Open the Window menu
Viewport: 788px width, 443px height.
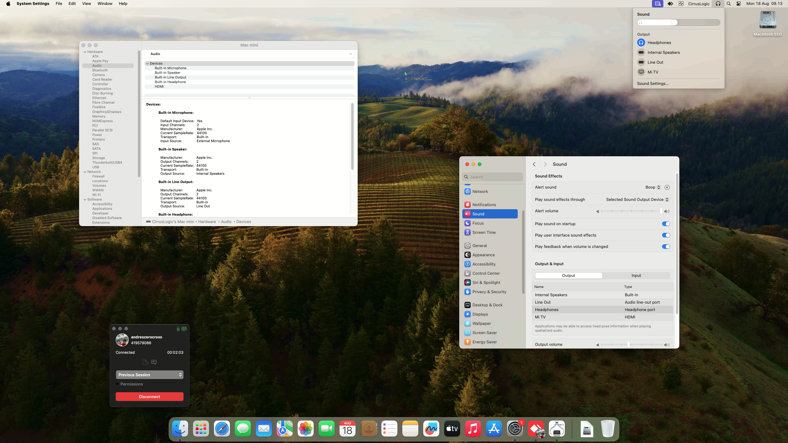[105, 4]
